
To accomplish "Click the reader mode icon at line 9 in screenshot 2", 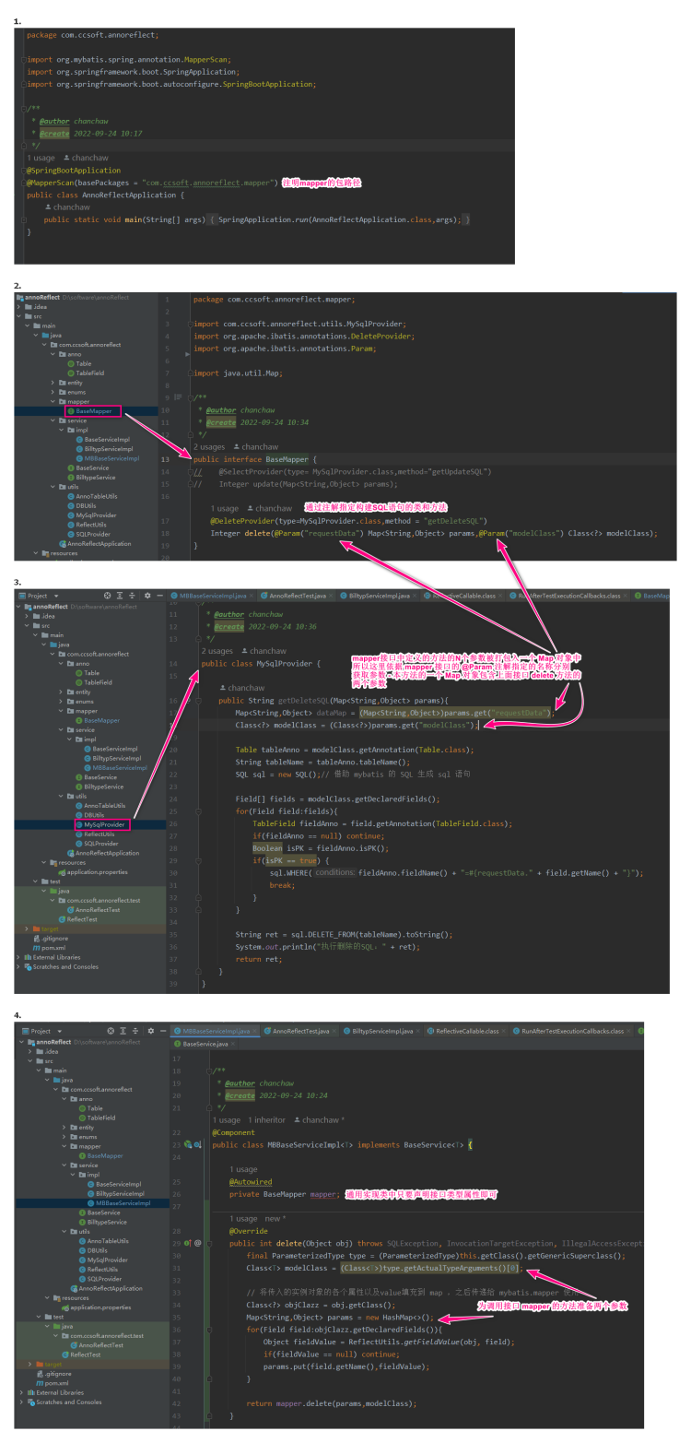I will coord(178,397).
